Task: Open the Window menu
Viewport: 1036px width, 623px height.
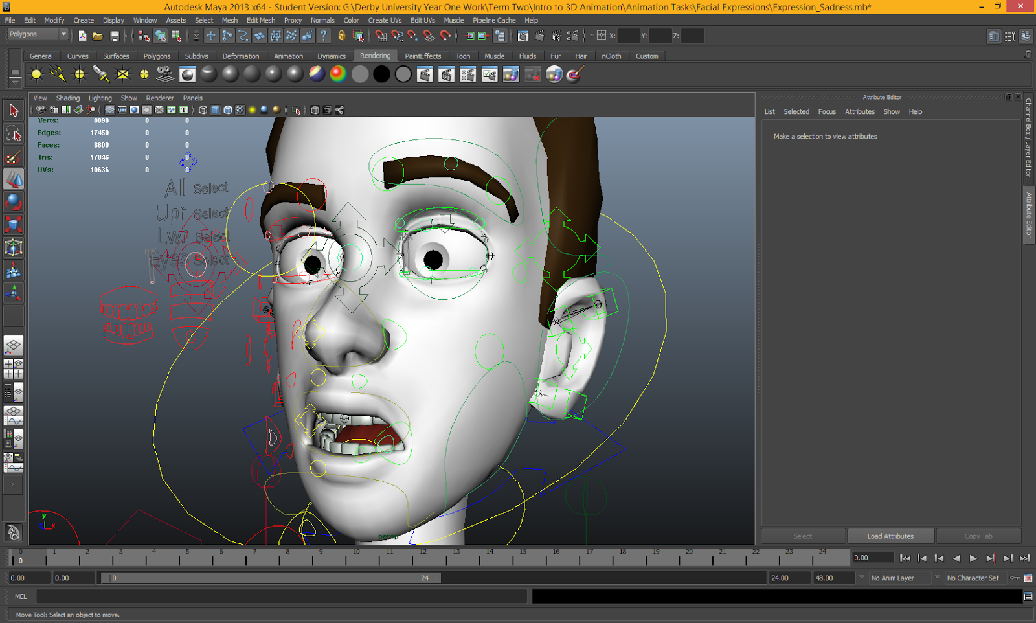Action: (x=144, y=20)
